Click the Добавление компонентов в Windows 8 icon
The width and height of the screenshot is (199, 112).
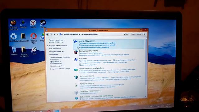point(76,98)
